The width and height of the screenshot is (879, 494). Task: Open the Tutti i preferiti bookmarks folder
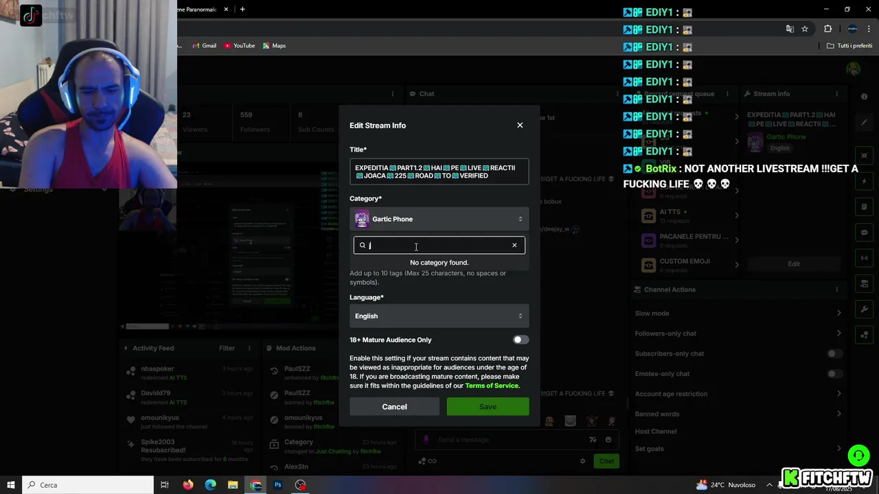(x=849, y=45)
